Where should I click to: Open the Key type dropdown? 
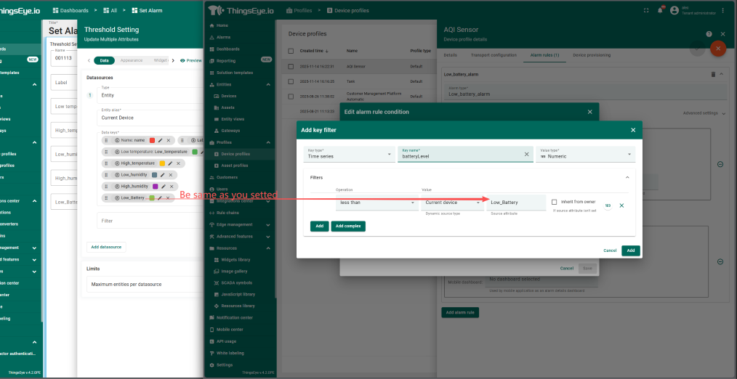[x=349, y=155]
